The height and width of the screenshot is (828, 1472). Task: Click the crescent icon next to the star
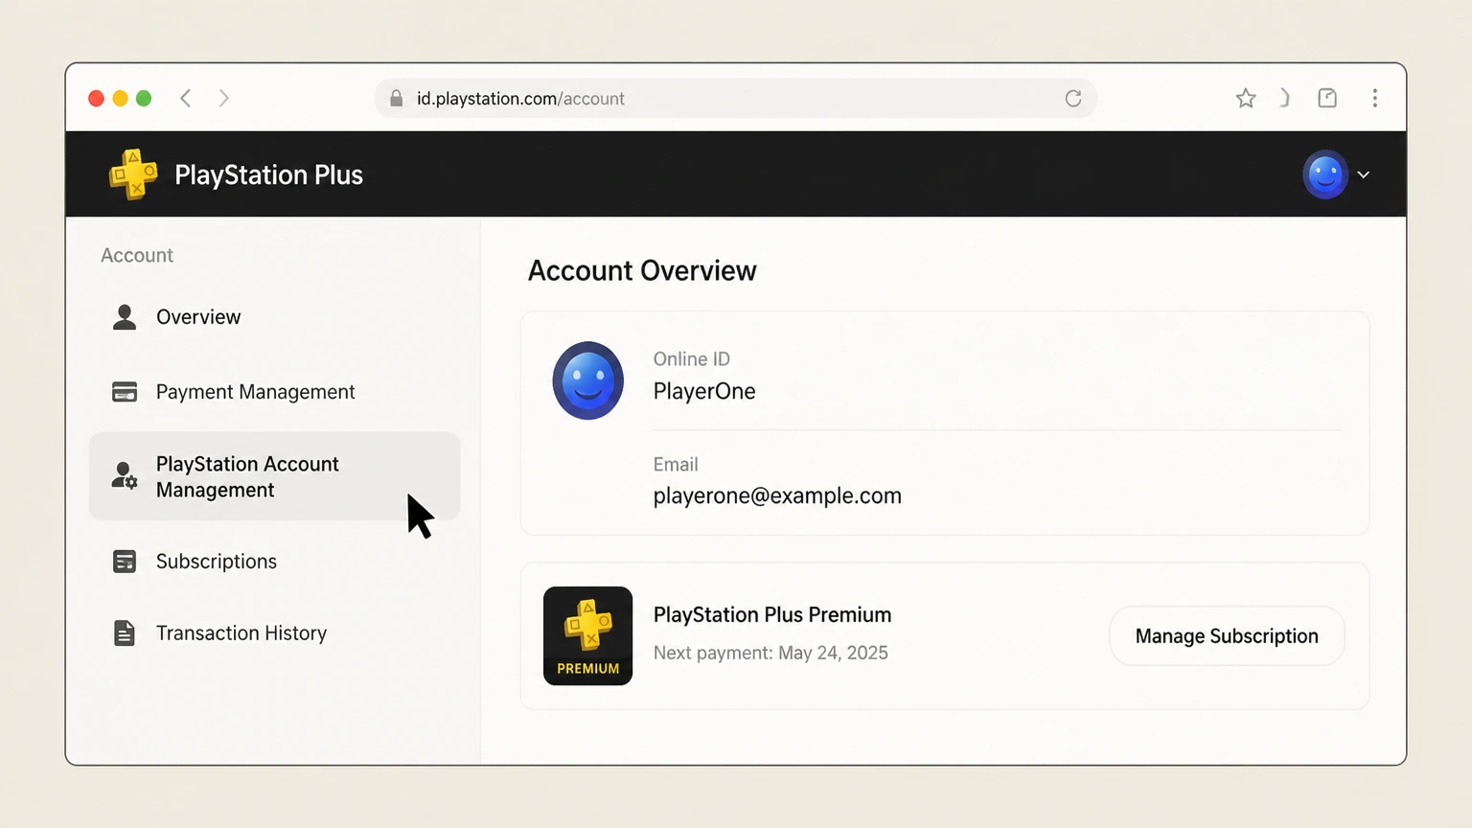tap(1285, 98)
